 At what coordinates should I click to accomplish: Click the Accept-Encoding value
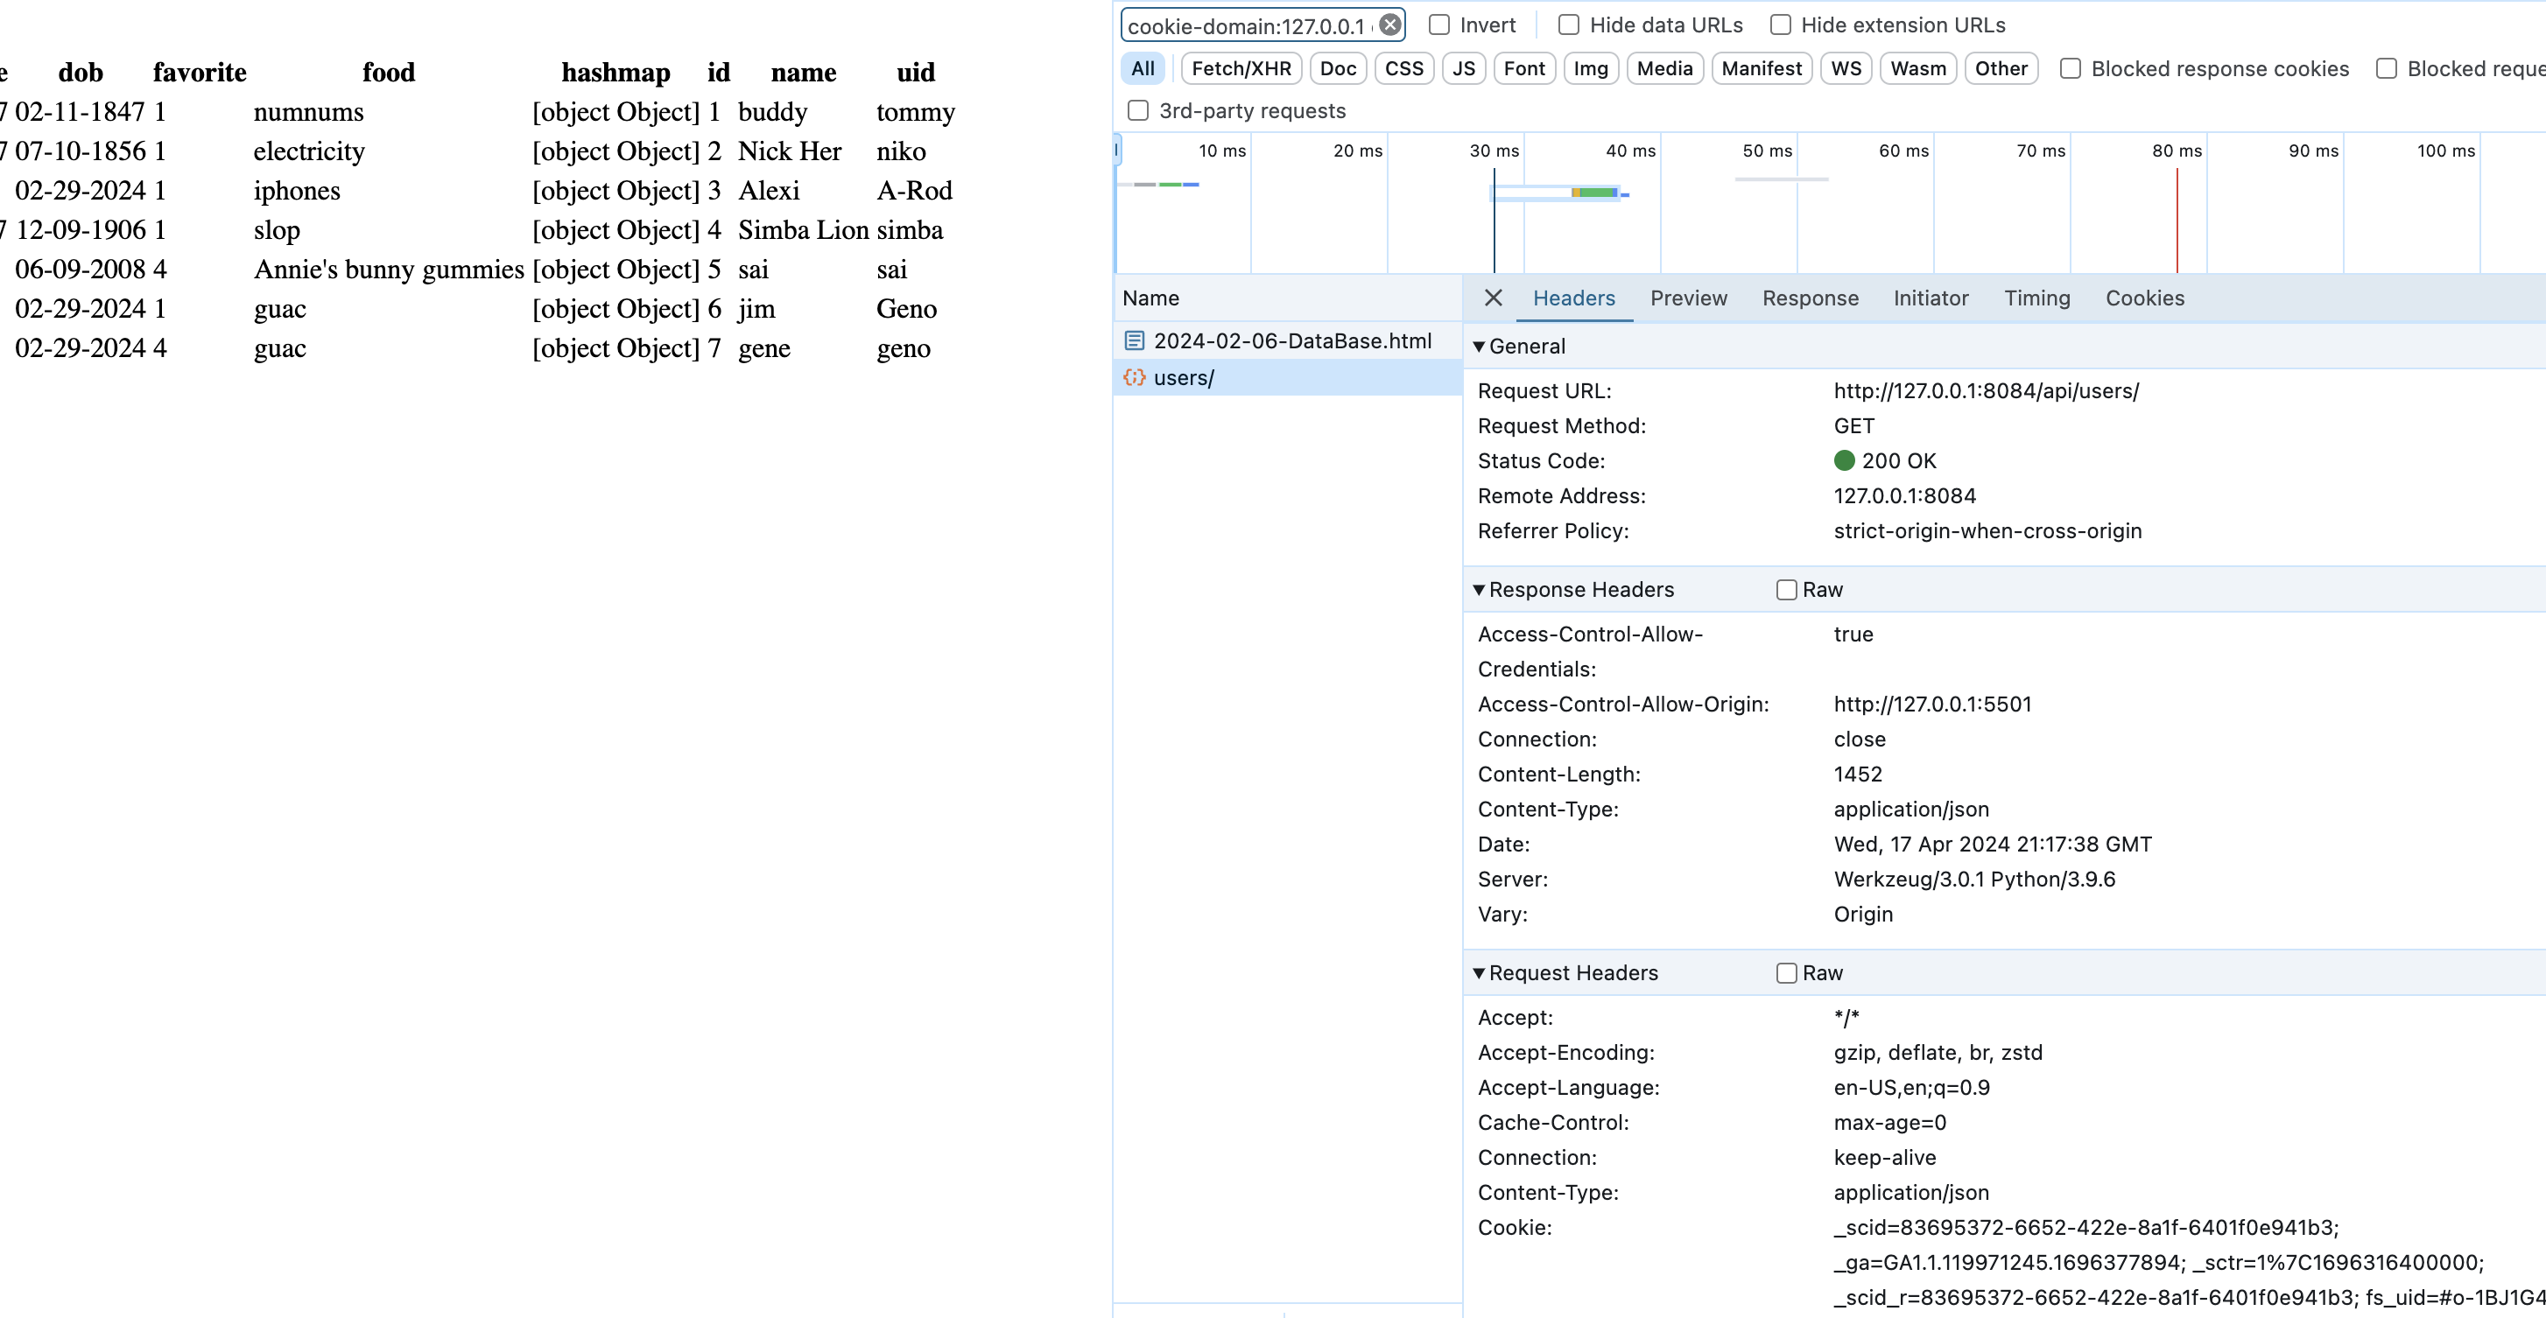1938,1053
